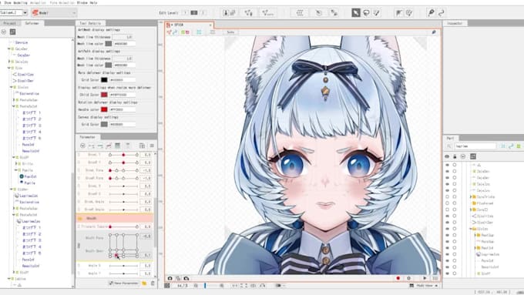The width and height of the screenshot is (524, 295).
Task: Click the red Handle color swatch
Action: pos(104,109)
